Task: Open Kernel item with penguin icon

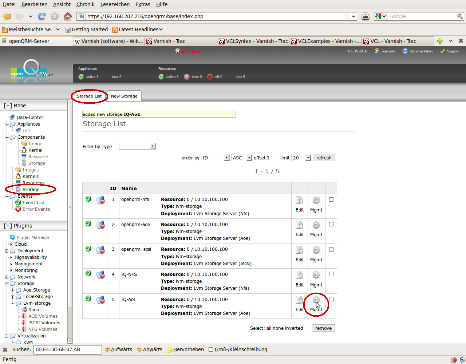Action: click(x=35, y=150)
